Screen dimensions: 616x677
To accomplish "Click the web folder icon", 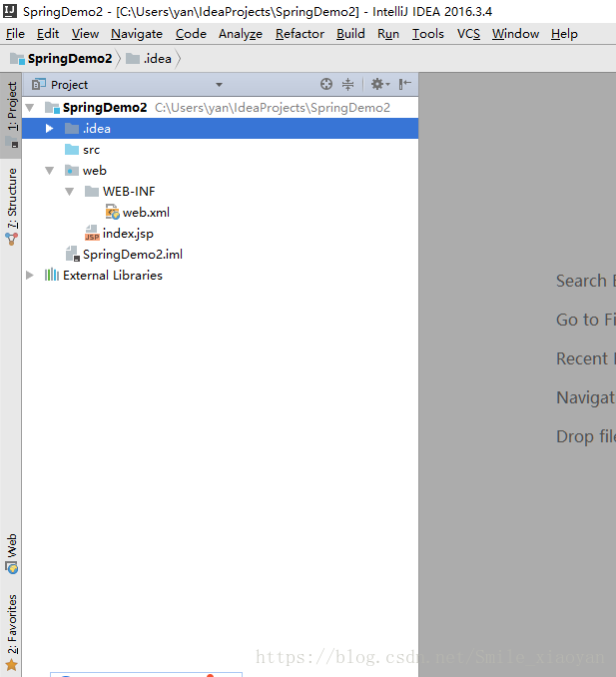I will tap(72, 170).
